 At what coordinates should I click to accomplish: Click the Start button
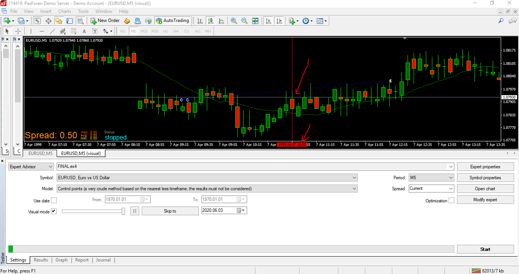[485, 249]
